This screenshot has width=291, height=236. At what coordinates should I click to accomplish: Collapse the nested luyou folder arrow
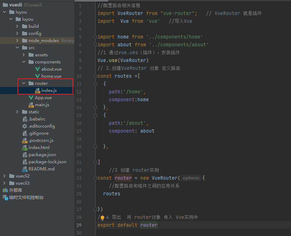click(x=11, y=19)
